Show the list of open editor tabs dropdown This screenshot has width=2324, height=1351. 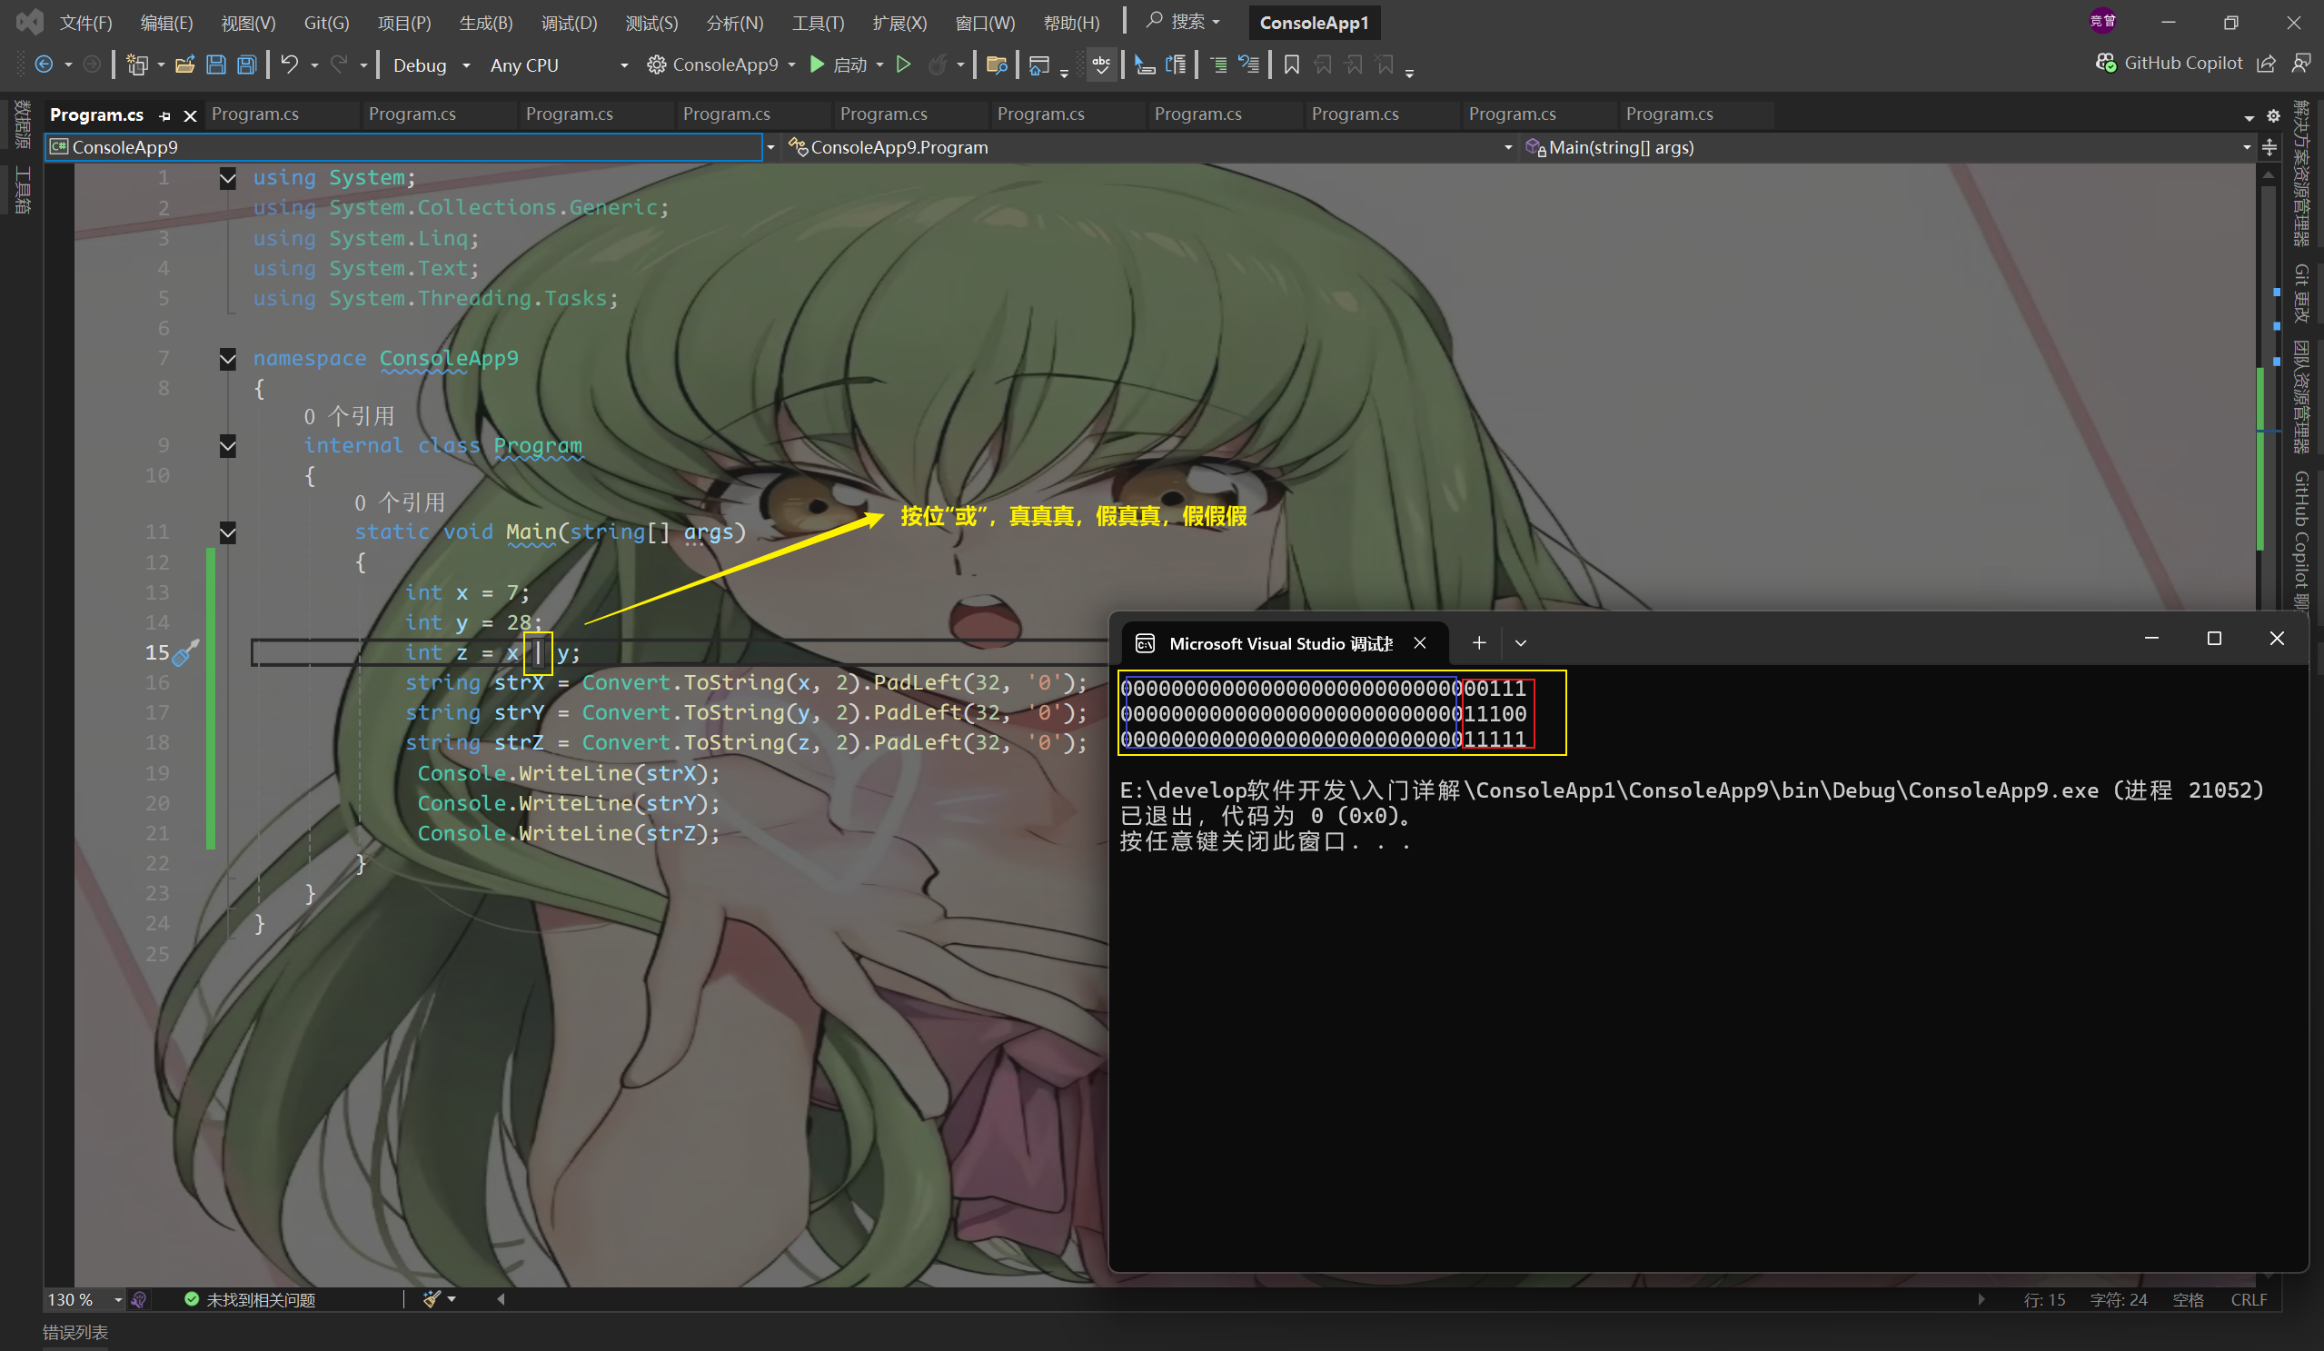[x=2250, y=117]
